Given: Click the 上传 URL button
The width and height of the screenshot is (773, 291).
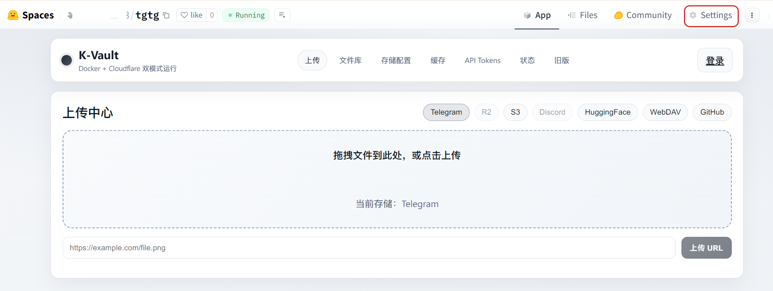Looking at the screenshot, I should (707, 248).
